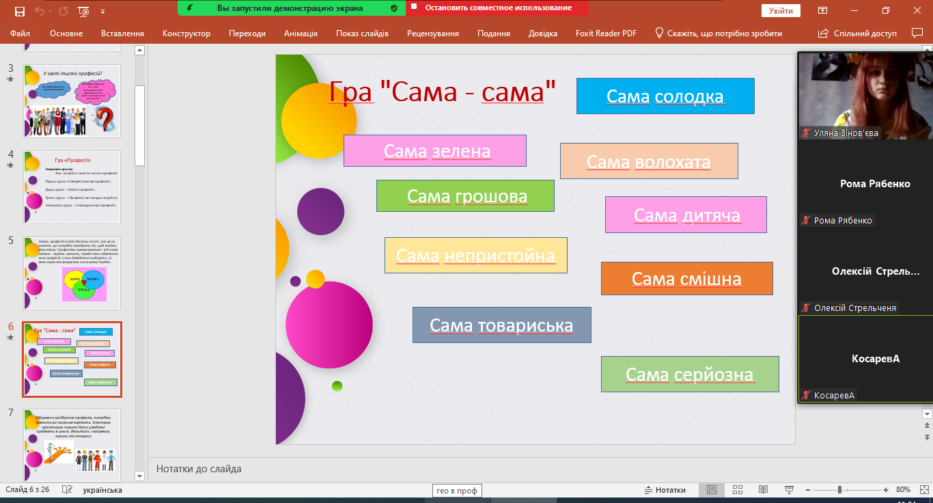
Task: Click the 'Сама солодка' blue box
Action: coord(665,96)
